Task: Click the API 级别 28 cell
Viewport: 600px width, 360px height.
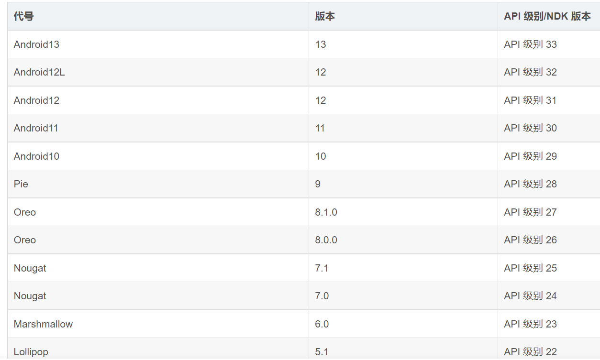Action: [549, 184]
